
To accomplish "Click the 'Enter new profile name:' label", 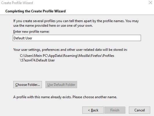I will click(31, 32).
